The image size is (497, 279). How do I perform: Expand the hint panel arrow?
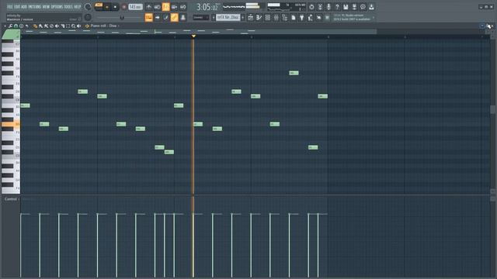(x=374, y=17)
